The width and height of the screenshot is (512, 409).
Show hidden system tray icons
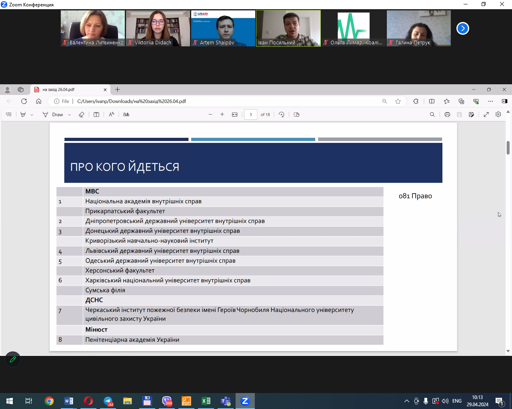(x=407, y=401)
